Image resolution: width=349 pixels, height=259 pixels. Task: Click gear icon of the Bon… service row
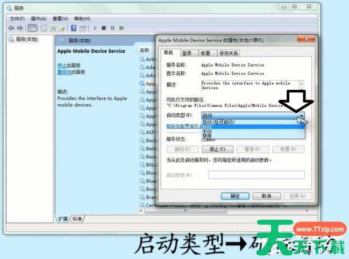point(142,189)
